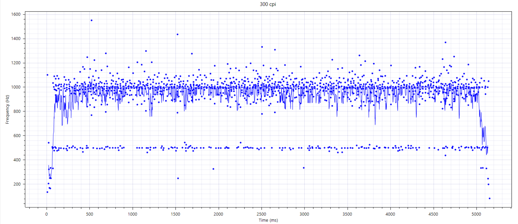Image resolution: width=518 pixels, height=224 pixels.
Task: Click the 200 tick label on the y-axis
Action: pyautogui.click(x=17, y=184)
